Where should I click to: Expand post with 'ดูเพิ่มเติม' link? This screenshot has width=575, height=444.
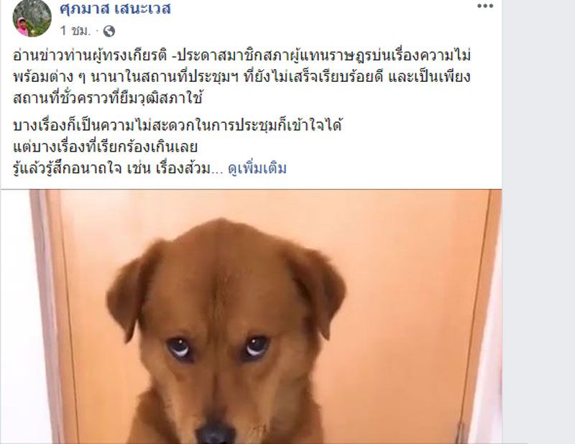257,169
